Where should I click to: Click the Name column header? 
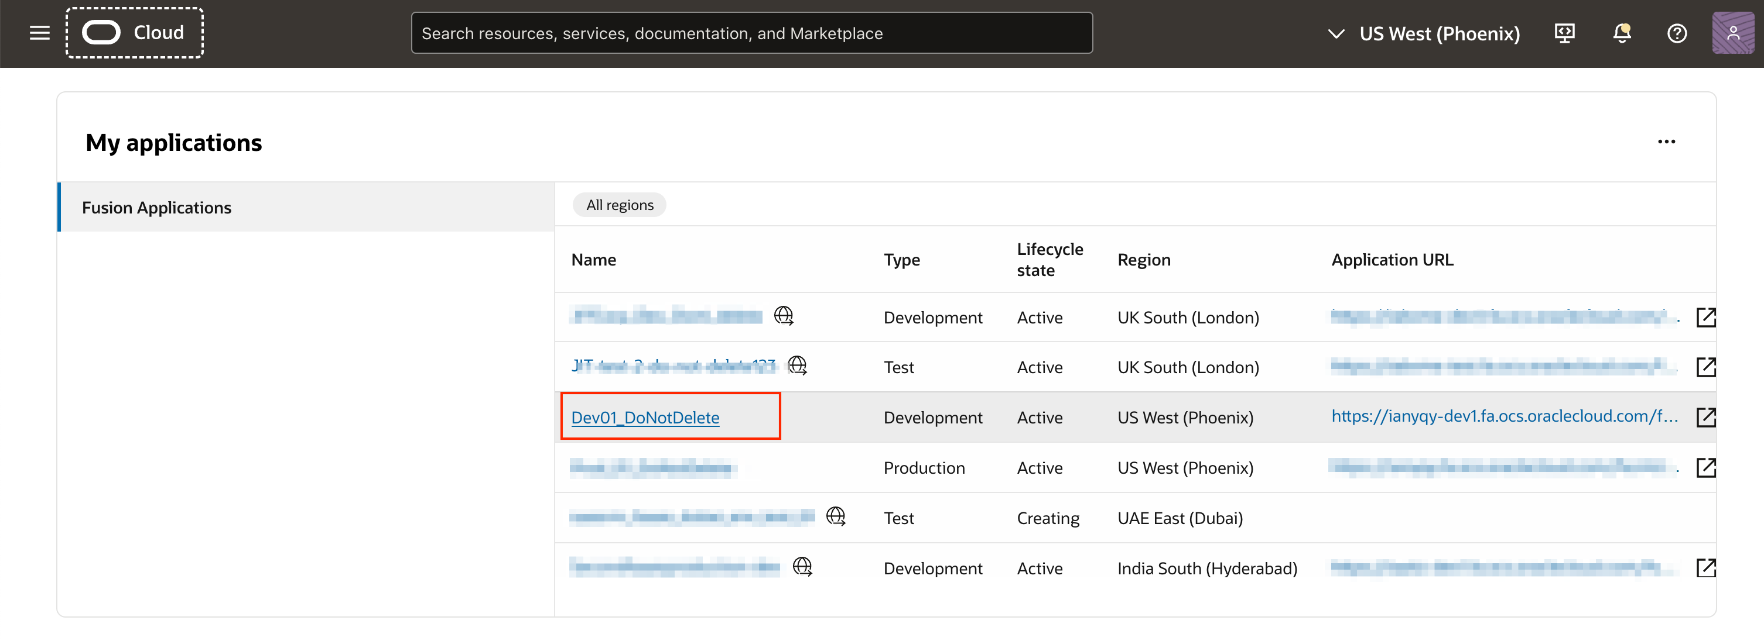click(593, 260)
